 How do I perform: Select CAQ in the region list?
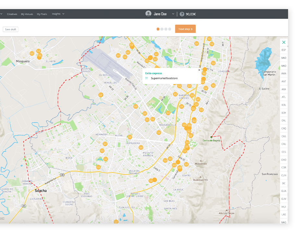[284, 128]
